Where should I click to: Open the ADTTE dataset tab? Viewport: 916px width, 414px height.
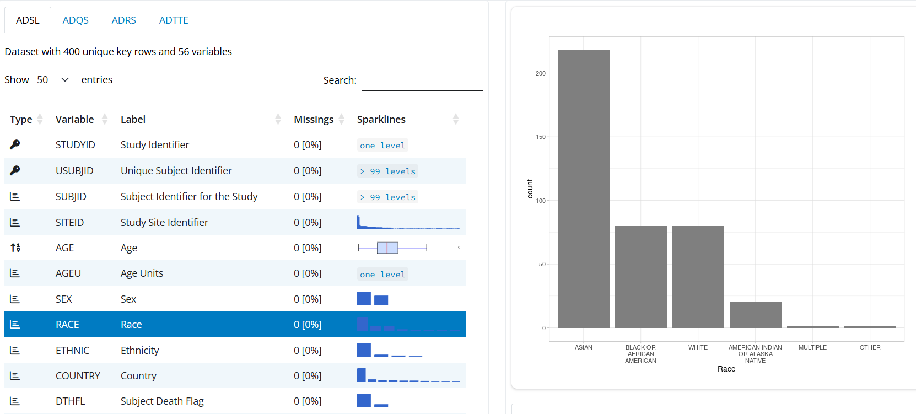pos(174,20)
